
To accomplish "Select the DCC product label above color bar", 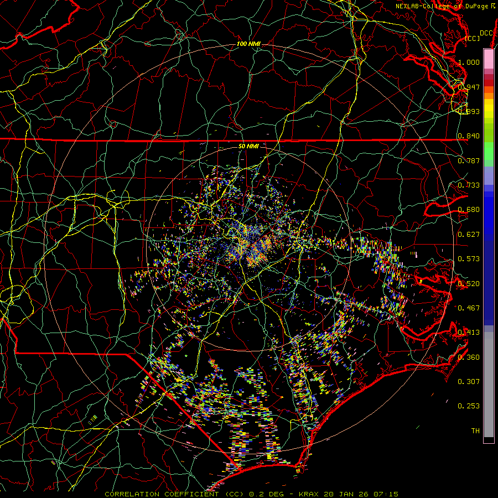I will (486, 33).
